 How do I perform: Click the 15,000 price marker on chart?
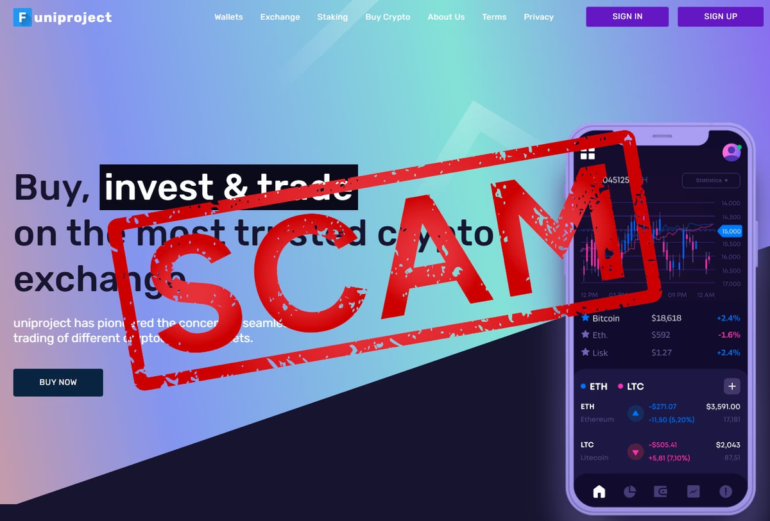731,231
